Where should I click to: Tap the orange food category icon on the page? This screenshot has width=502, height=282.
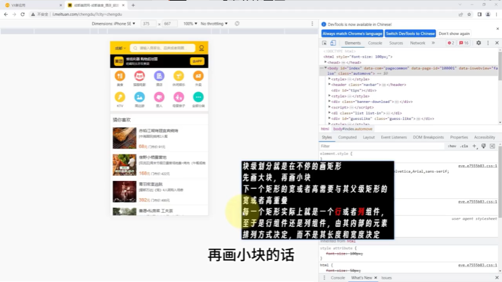[x=120, y=76]
